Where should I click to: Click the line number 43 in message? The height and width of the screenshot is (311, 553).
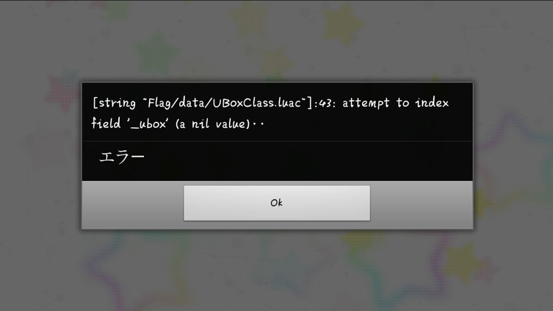(x=325, y=103)
